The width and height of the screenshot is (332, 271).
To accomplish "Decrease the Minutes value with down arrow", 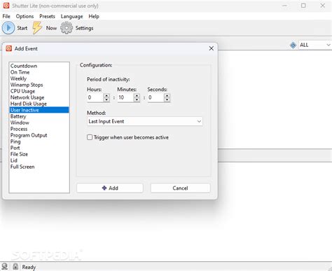I will coord(137,99).
